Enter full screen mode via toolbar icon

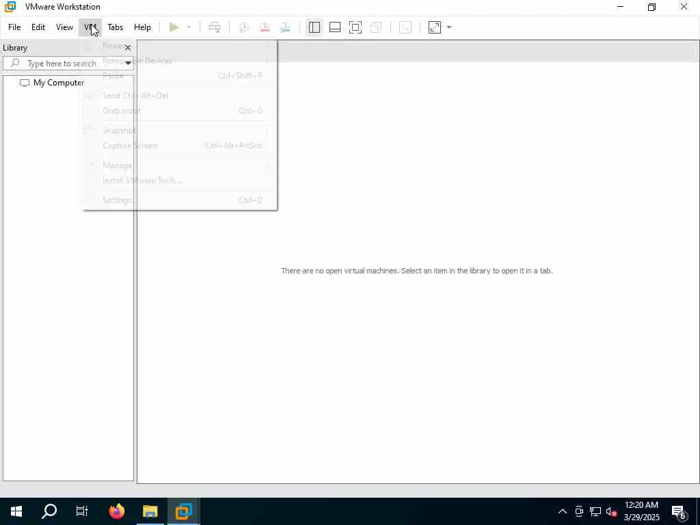(355, 27)
